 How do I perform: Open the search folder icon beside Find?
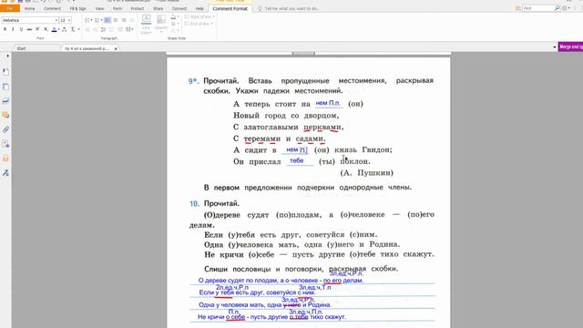coord(518,8)
